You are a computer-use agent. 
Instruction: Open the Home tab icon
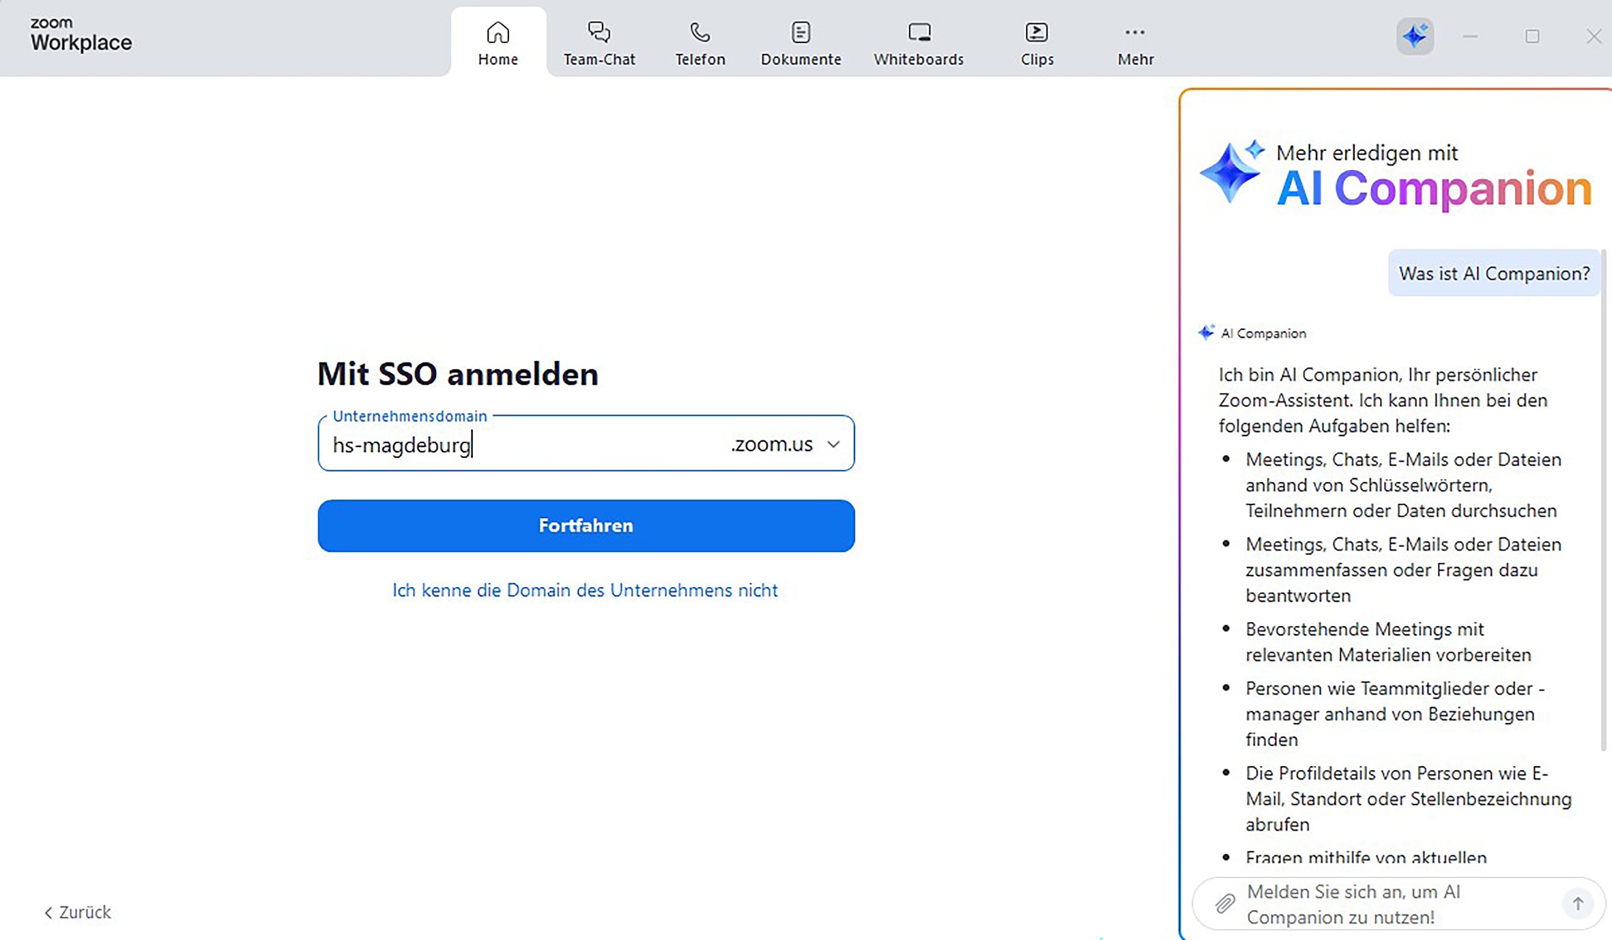click(498, 33)
